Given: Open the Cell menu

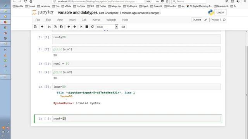Looking at the screenshot, I should pos(84,20).
